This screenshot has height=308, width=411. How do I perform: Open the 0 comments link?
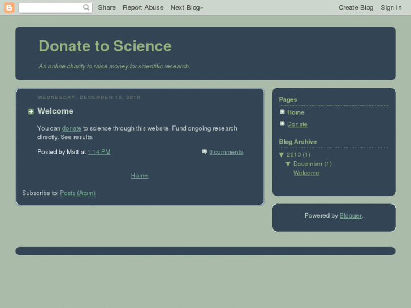(x=226, y=152)
